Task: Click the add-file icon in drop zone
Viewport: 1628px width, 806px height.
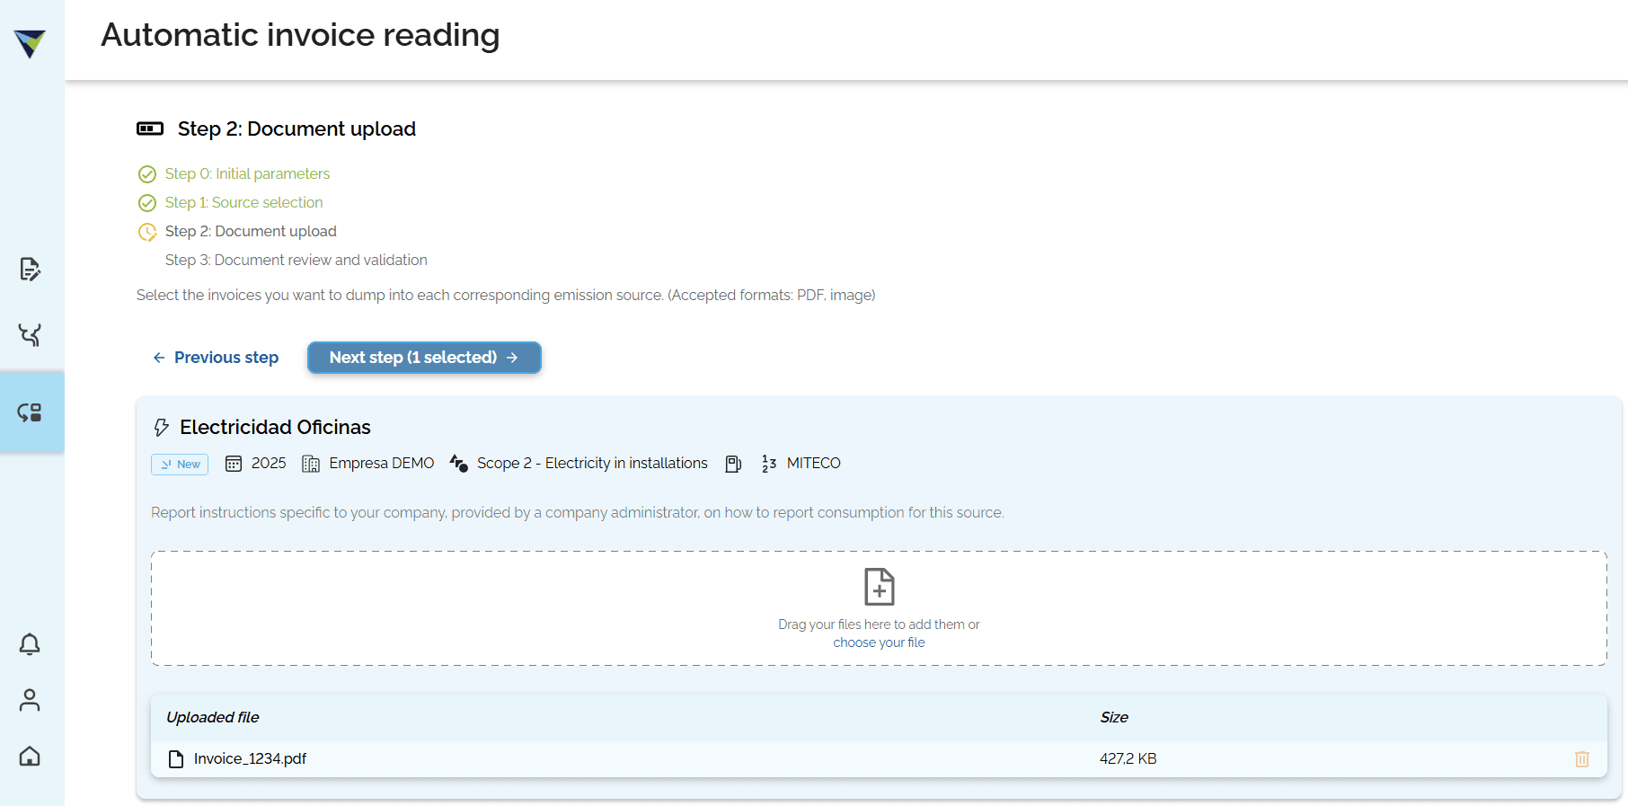Action: [x=879, y=587]
